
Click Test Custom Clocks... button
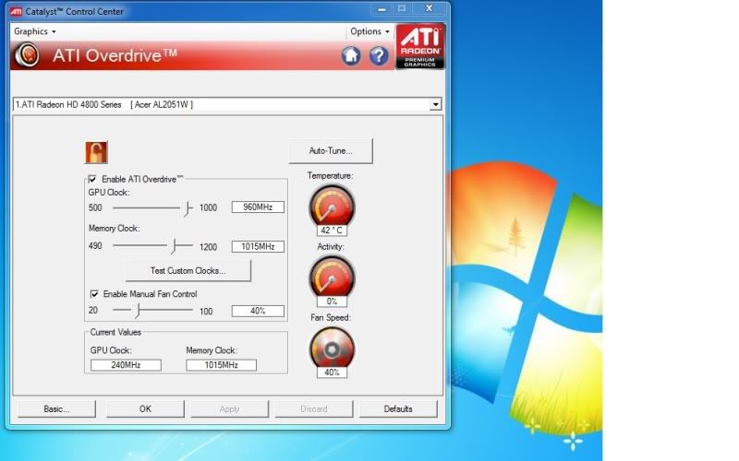tap(188, 270)
